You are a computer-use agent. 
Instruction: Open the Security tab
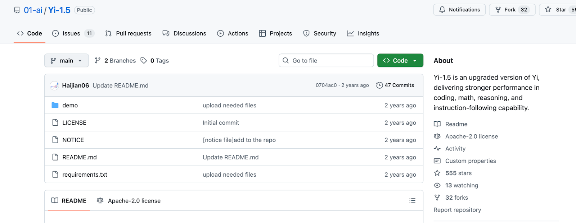point(320,33)
